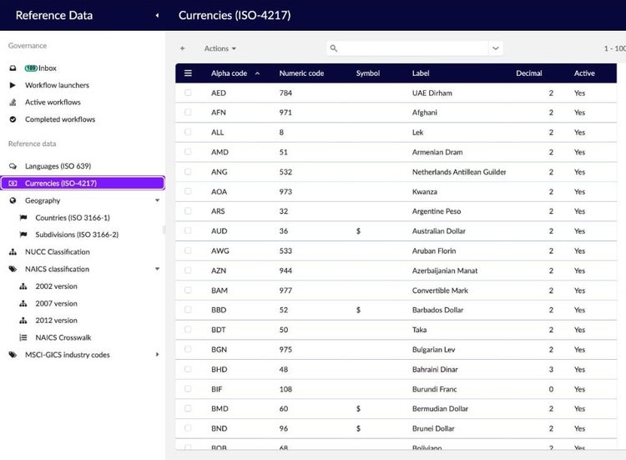Image resolution: width=626 pixels, height=460 pixels.
Task: Click the 2002 version hierarchy icon
Action: tap(23, 286)
